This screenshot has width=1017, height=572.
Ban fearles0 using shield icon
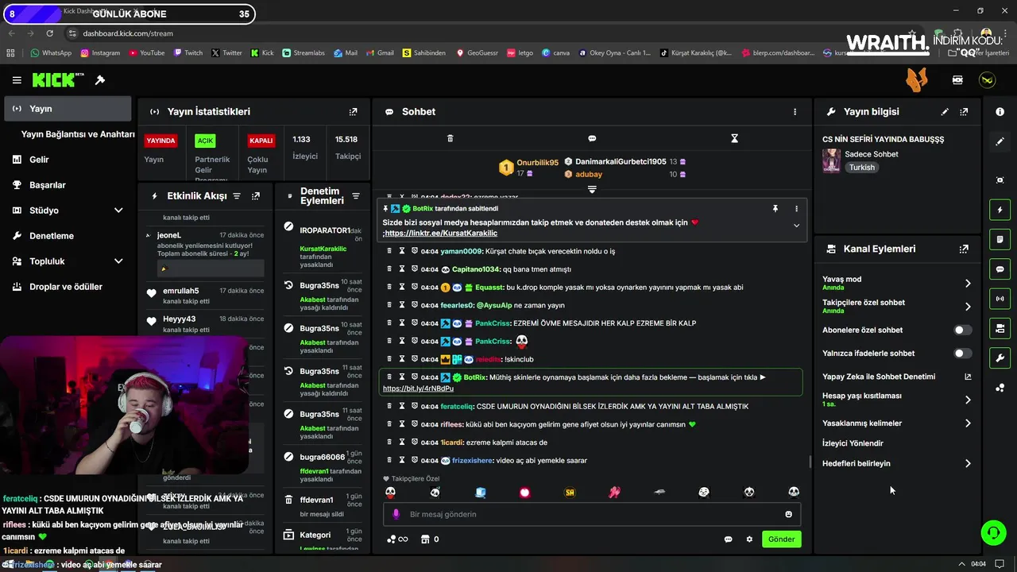[415, 305]
